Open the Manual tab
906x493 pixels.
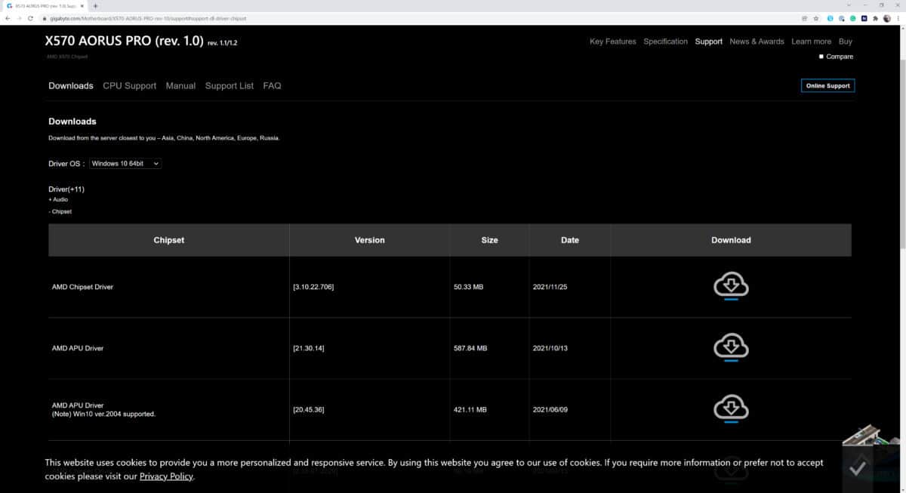pos(180,86)
